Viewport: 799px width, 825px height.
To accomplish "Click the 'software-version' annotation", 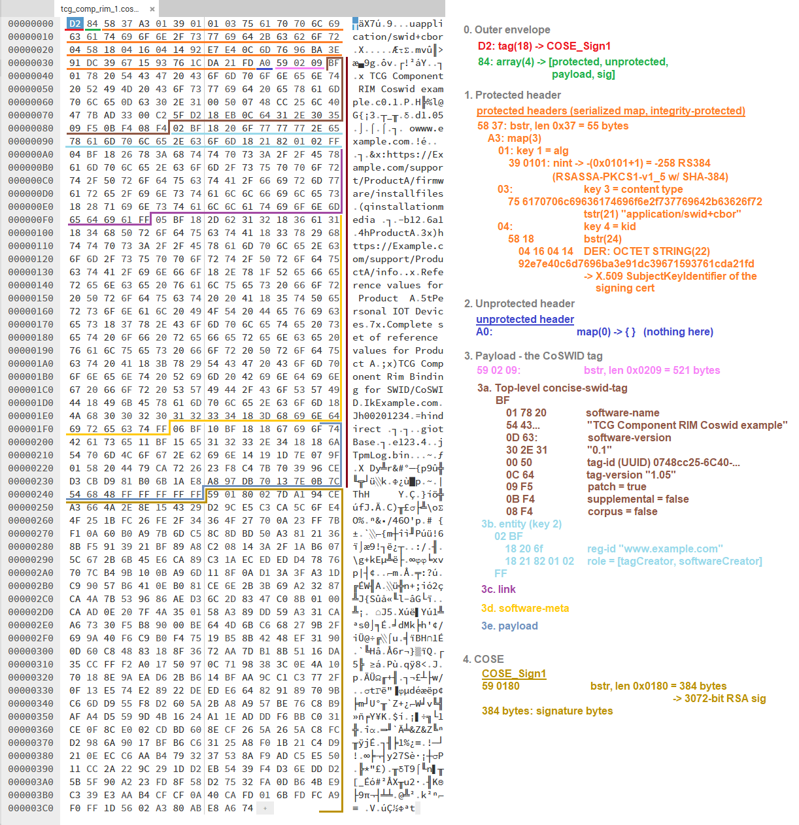I will (629, 437).
